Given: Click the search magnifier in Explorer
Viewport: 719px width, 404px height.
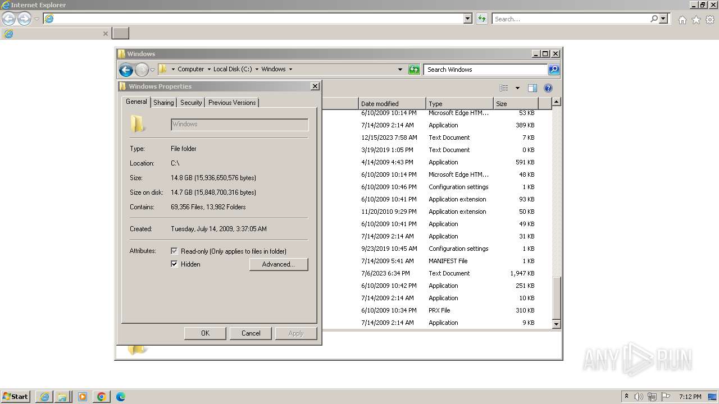Looking at the screenshot, I should coord(554,70).
